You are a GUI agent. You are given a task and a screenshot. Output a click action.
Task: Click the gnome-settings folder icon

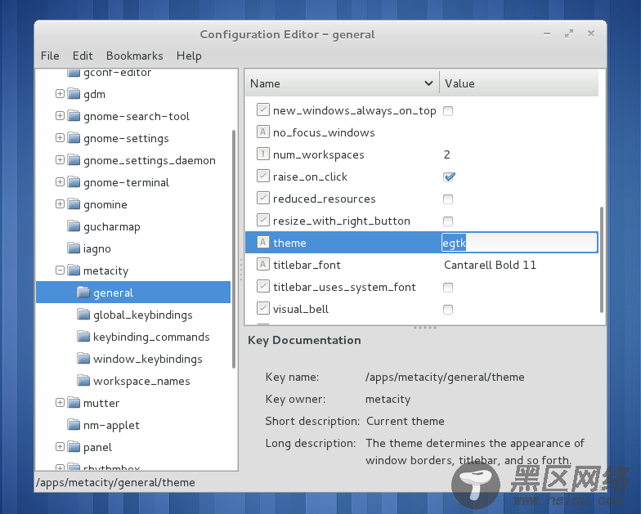[x=74, y=138]
